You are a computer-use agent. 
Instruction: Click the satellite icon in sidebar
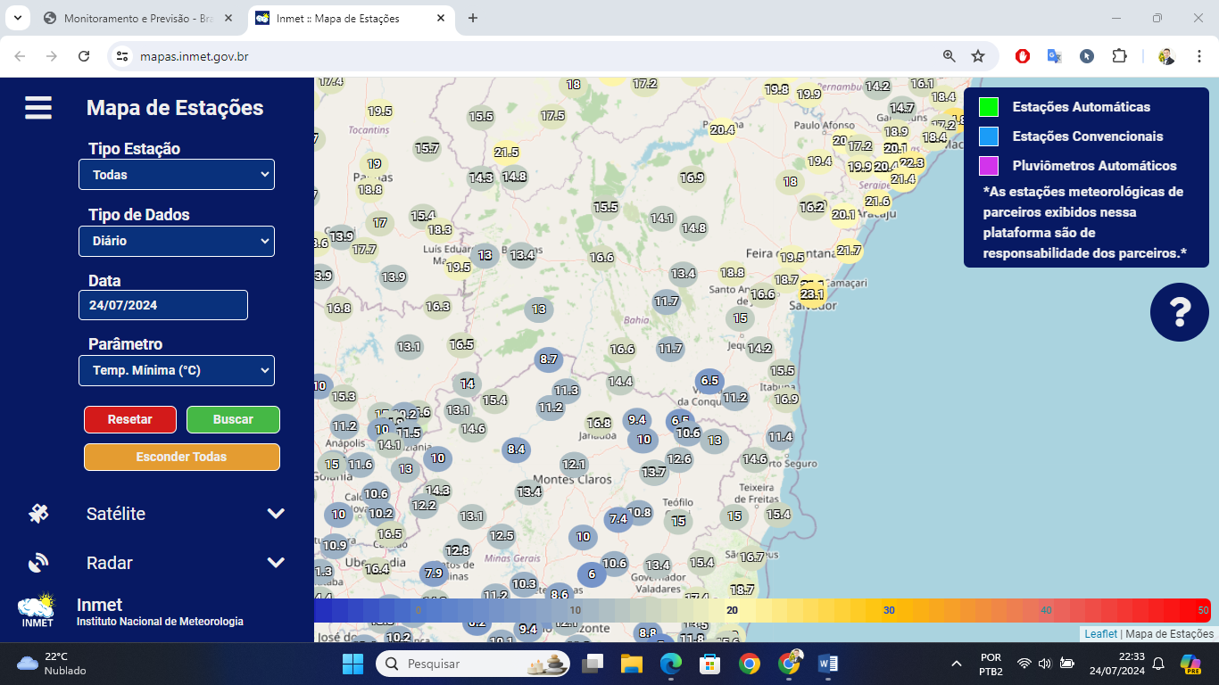coord(38,513)
